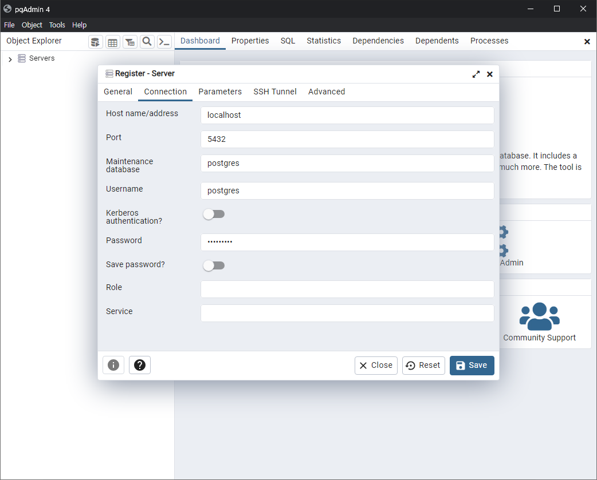The image size is (597, 480).
Task: Save the server registration
Action: 472,365
